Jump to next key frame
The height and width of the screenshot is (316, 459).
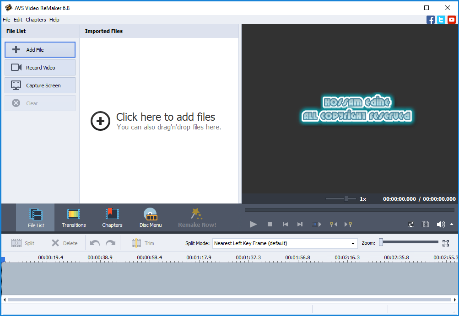tap(348, 225)
